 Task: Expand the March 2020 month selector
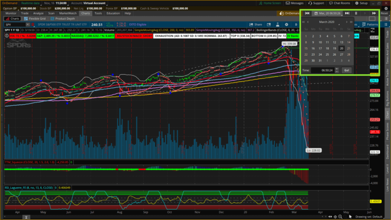coord(327,22)
